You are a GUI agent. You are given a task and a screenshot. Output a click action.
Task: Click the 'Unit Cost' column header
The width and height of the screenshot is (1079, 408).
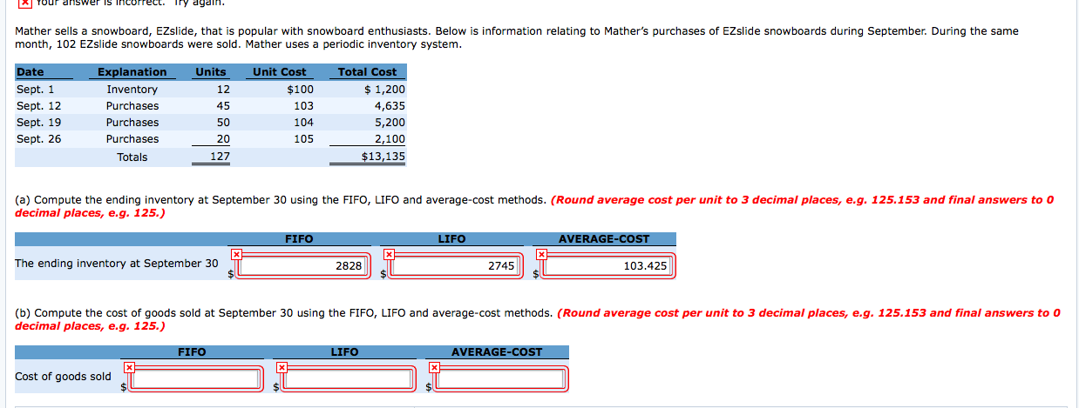click(x=279, y=72)
